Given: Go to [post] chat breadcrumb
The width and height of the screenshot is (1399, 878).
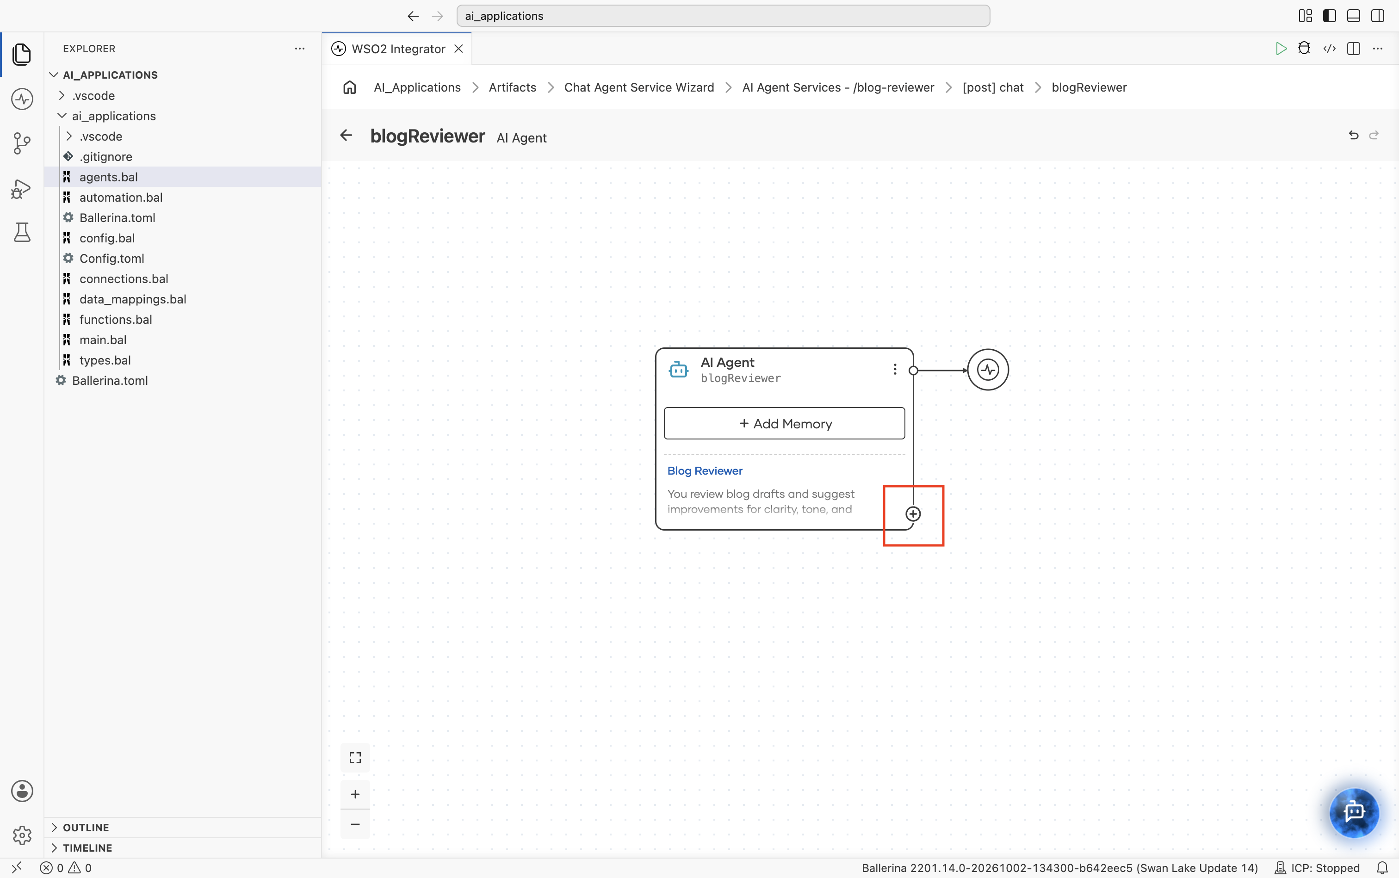Looking at the screenshot, I should coord(992,88).
